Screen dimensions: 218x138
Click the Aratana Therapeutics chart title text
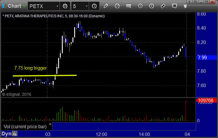point(54,16)
